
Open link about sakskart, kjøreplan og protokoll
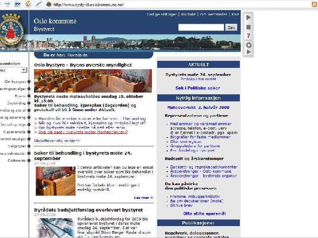point(92,123)
